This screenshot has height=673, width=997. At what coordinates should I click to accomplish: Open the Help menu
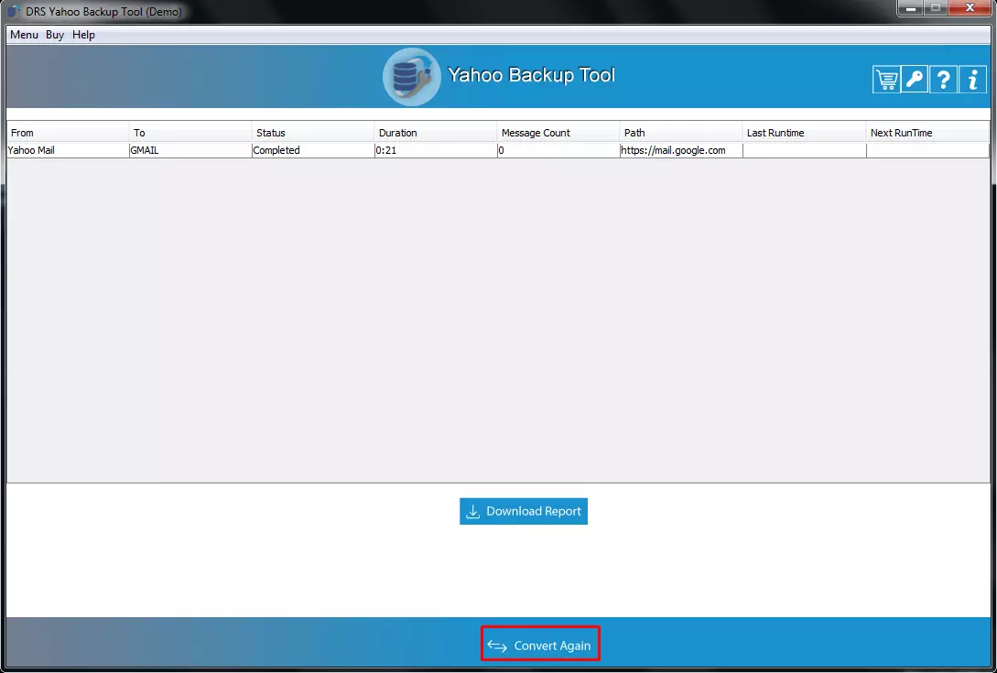[83, 35]
